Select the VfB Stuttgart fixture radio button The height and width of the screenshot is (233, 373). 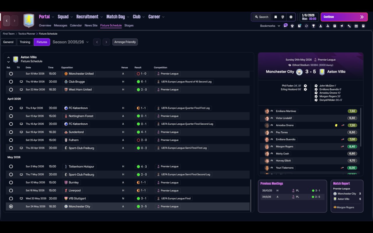[x=11, y=199]
